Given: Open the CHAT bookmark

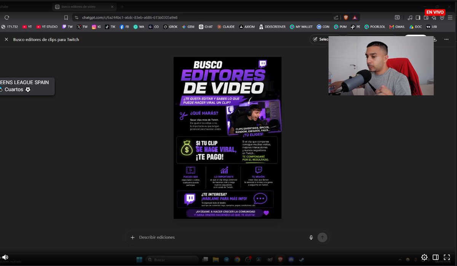Looking at the screenshot, I should click(206, 27).
